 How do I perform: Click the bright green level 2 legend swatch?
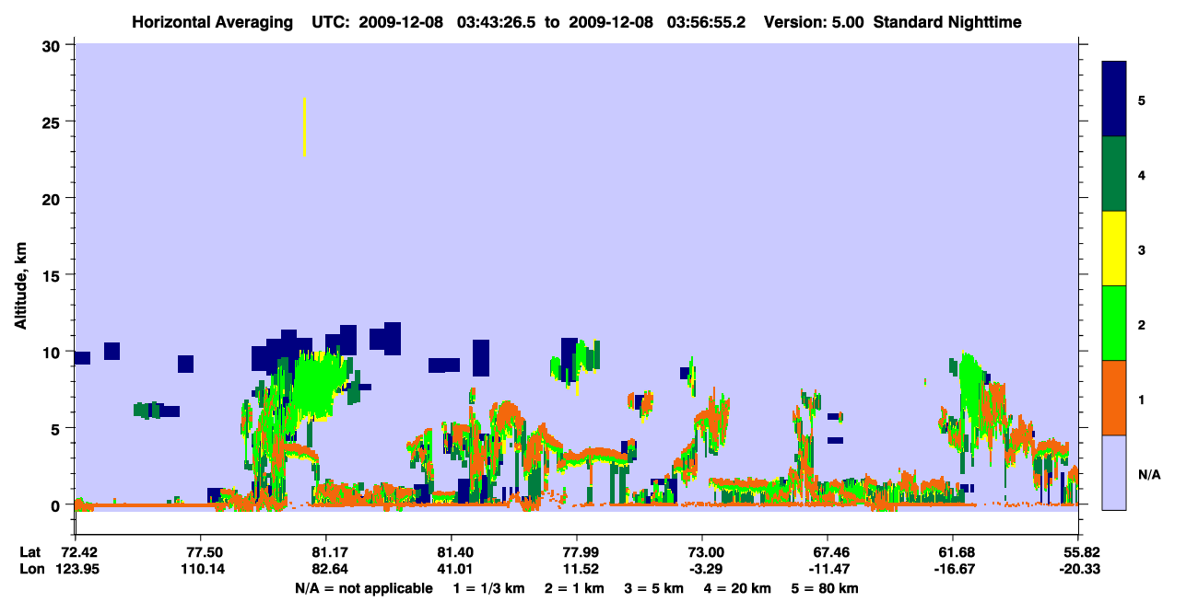(x=1114, y=323)
